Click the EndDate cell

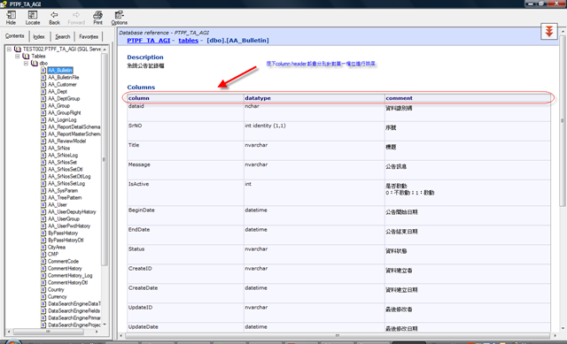(x=185, y=235)
